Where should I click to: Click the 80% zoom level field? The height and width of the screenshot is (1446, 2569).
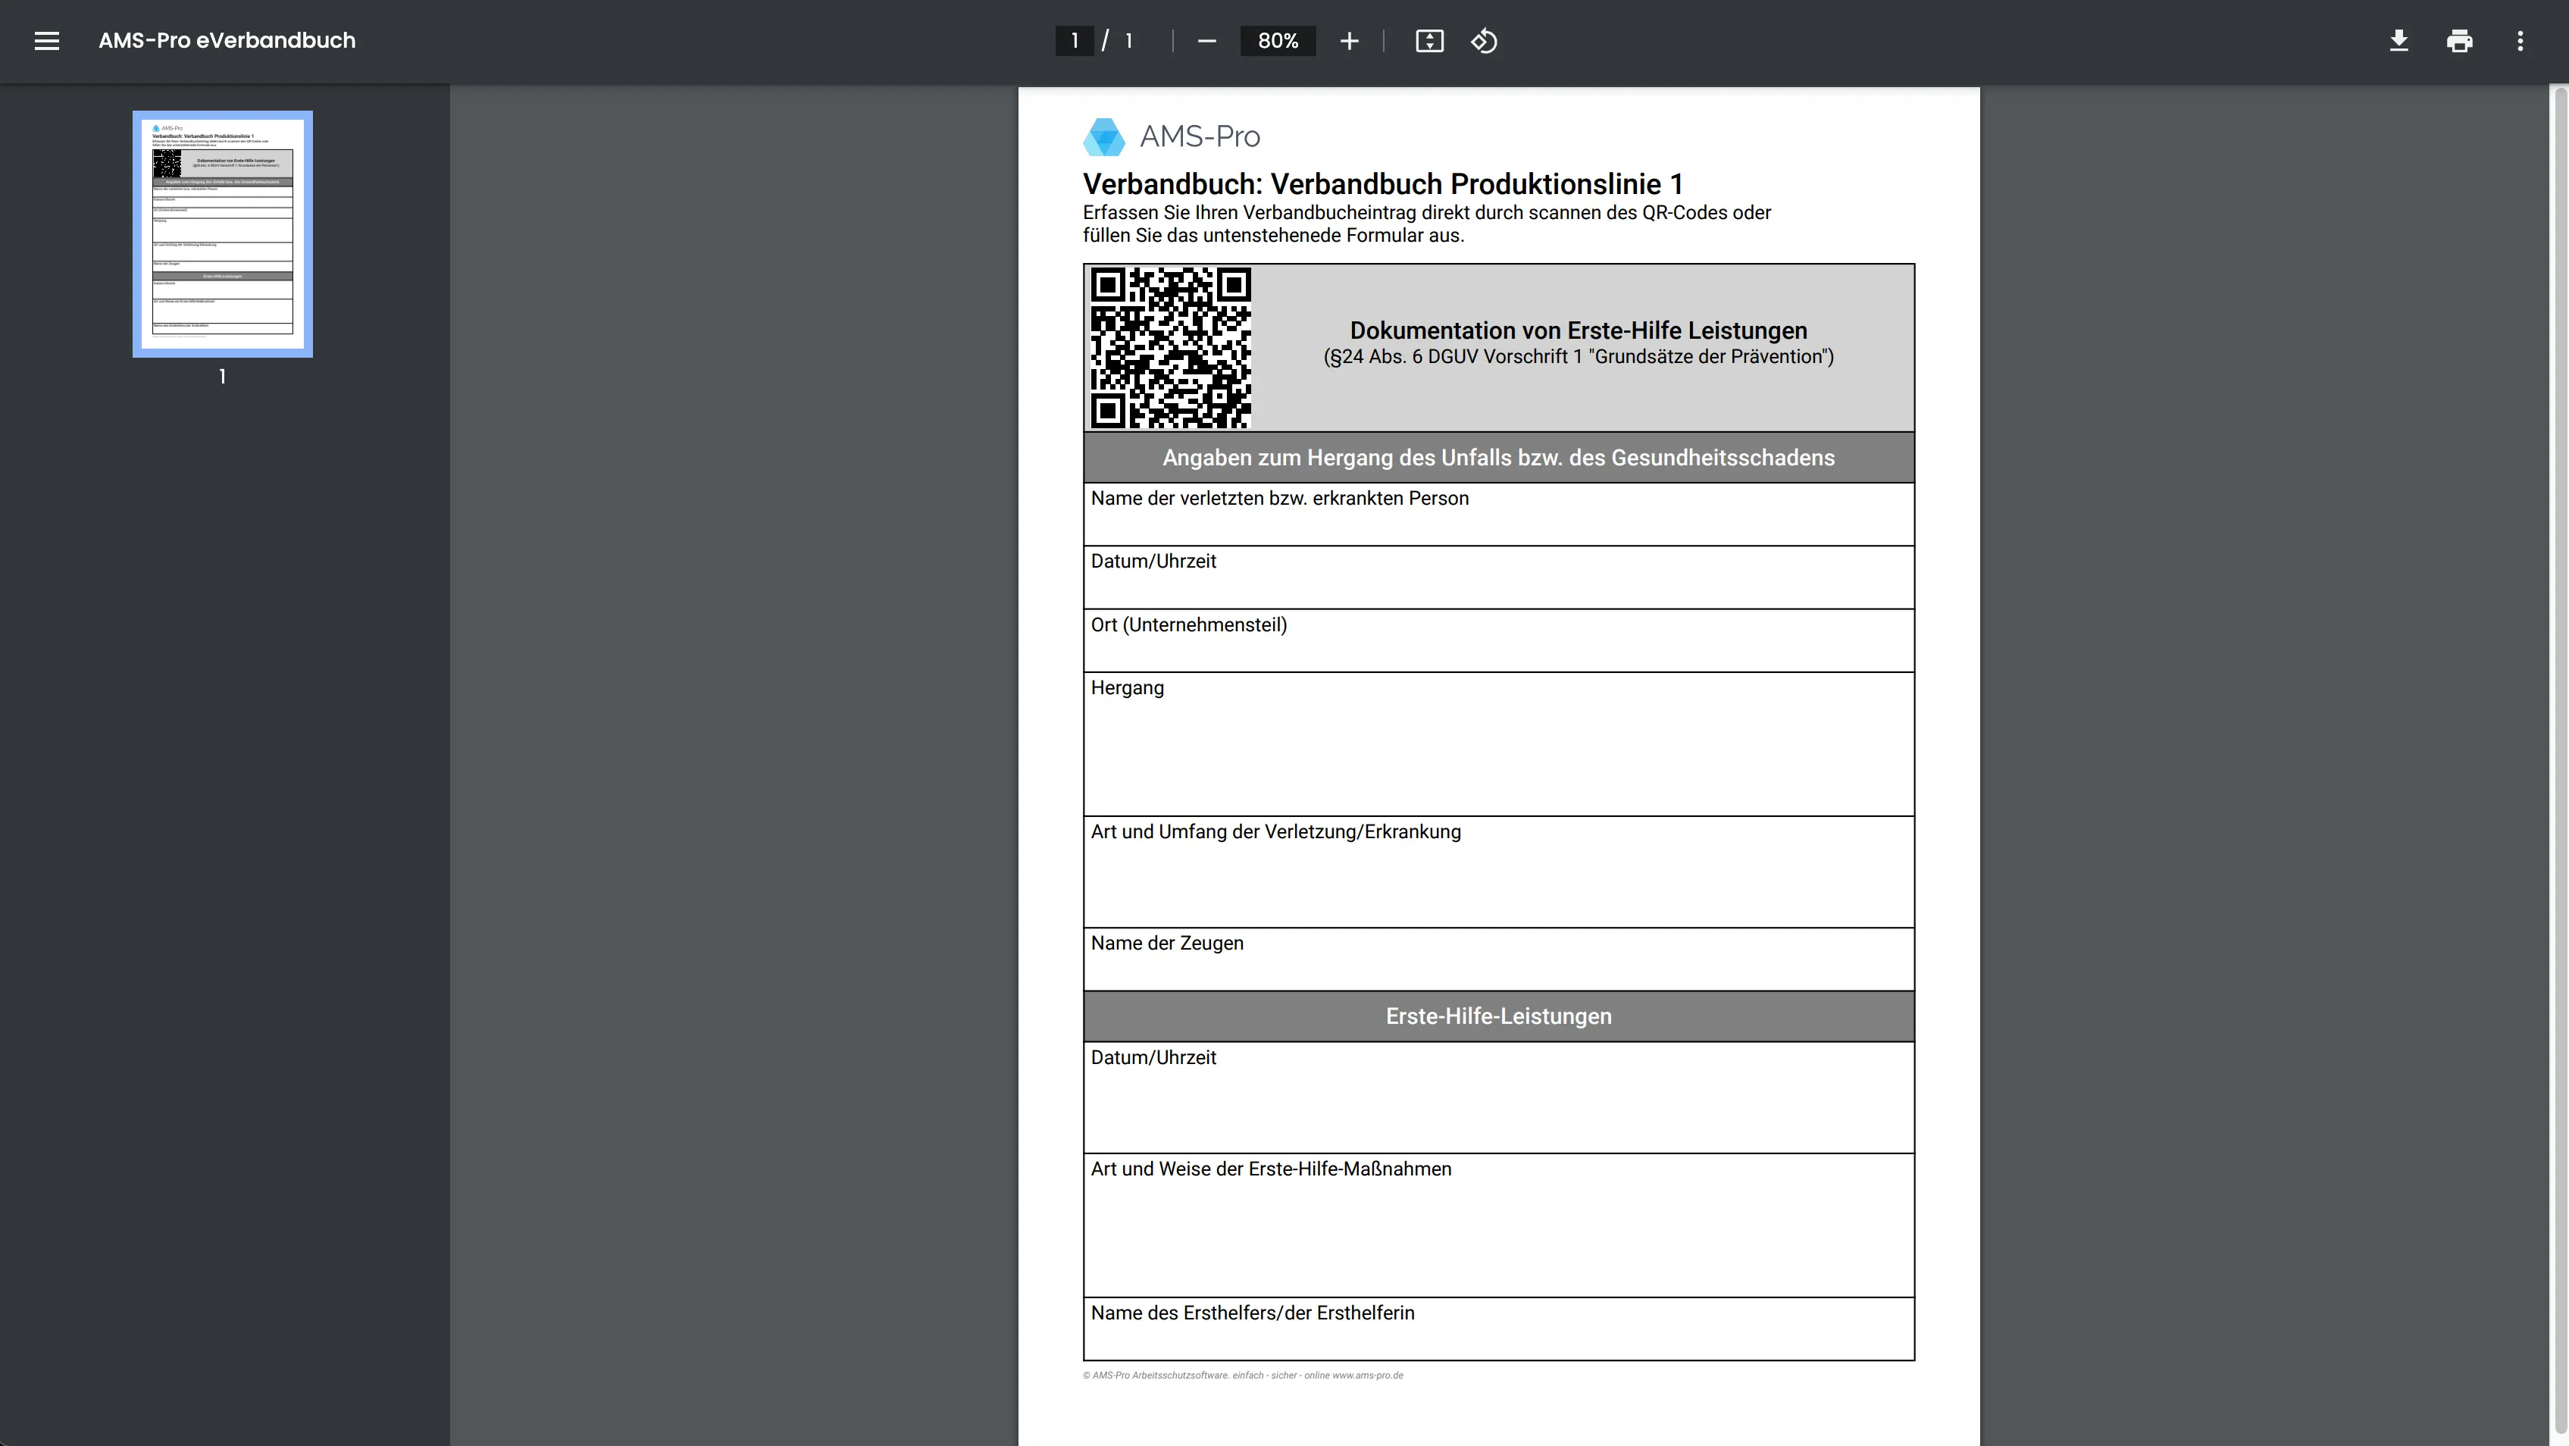(1278, 41)
